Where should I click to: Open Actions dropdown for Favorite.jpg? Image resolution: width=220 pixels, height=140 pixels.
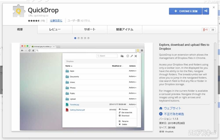133,105
